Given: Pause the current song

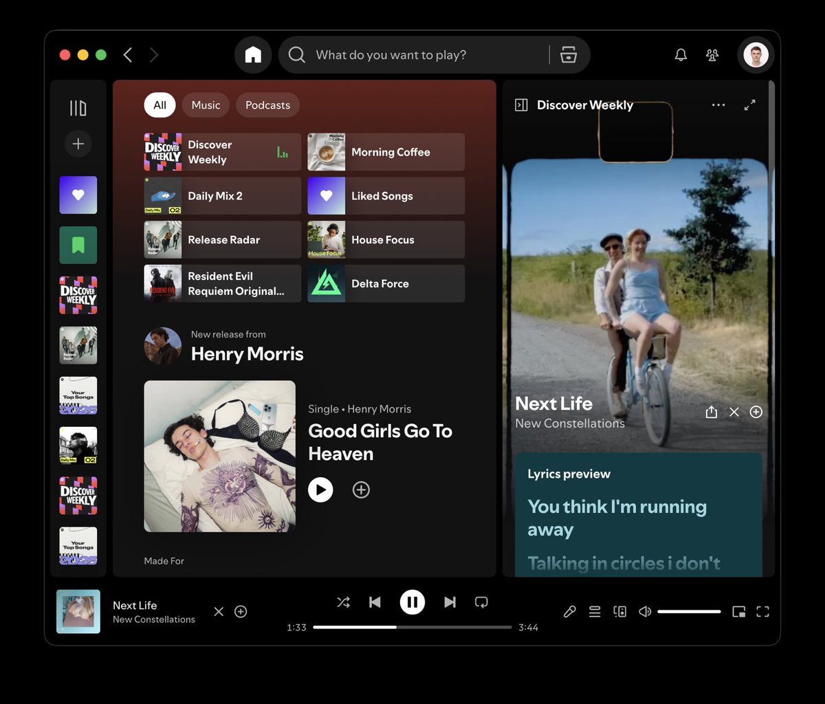Looking at the screenshot, I should (412, 603).
